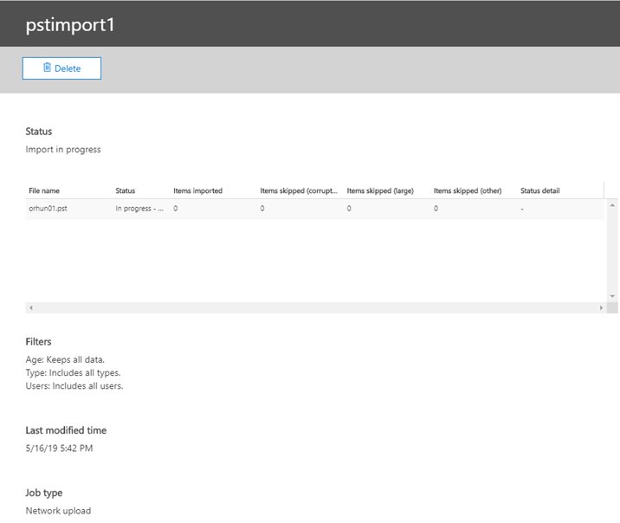Click the horizontal scroll right arrow

click(x=601, y=308)
